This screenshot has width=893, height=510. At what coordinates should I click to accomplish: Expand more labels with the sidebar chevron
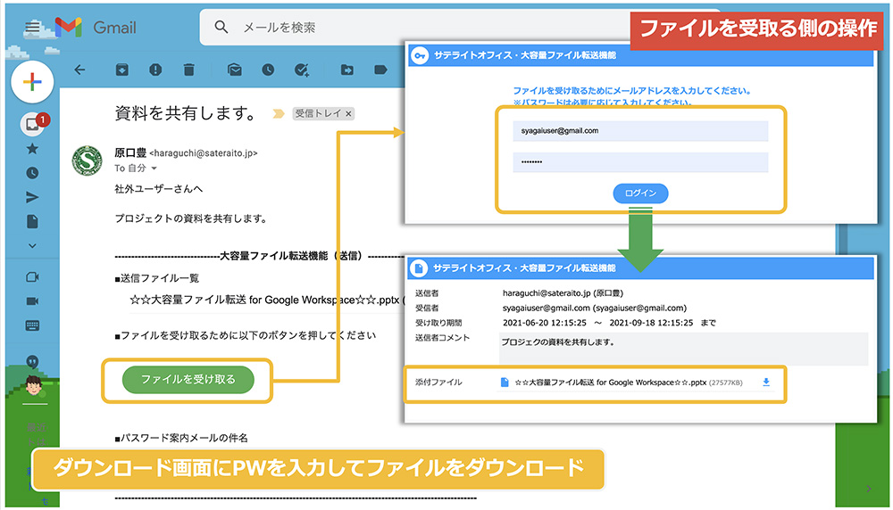click(x=32, y=245)
